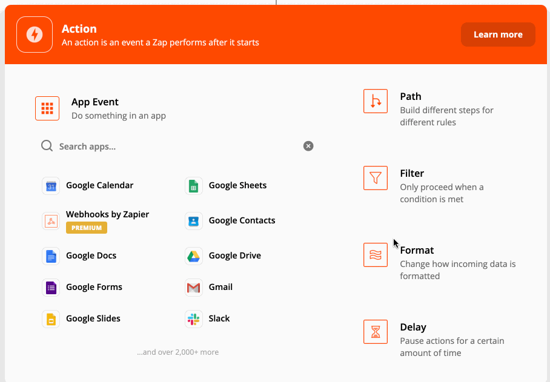Click the PREMIUM badge under Webhooks

(x=87, y=228)
